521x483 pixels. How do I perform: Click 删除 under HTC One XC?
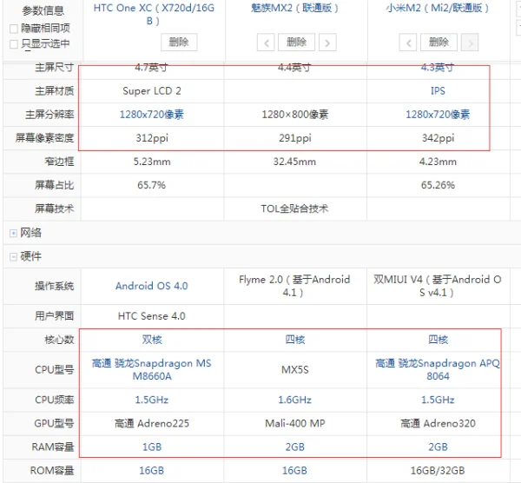click(179, 43)
